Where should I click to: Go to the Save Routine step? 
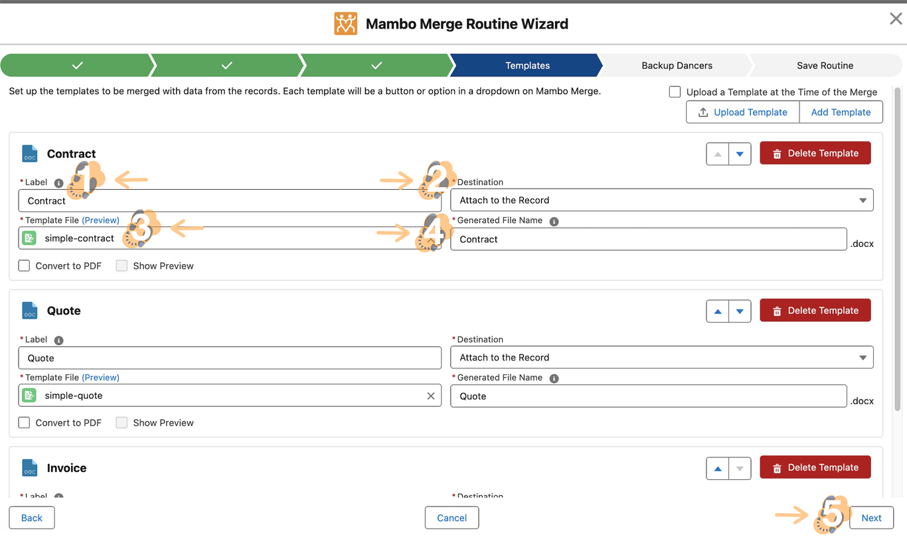(825, 66)
